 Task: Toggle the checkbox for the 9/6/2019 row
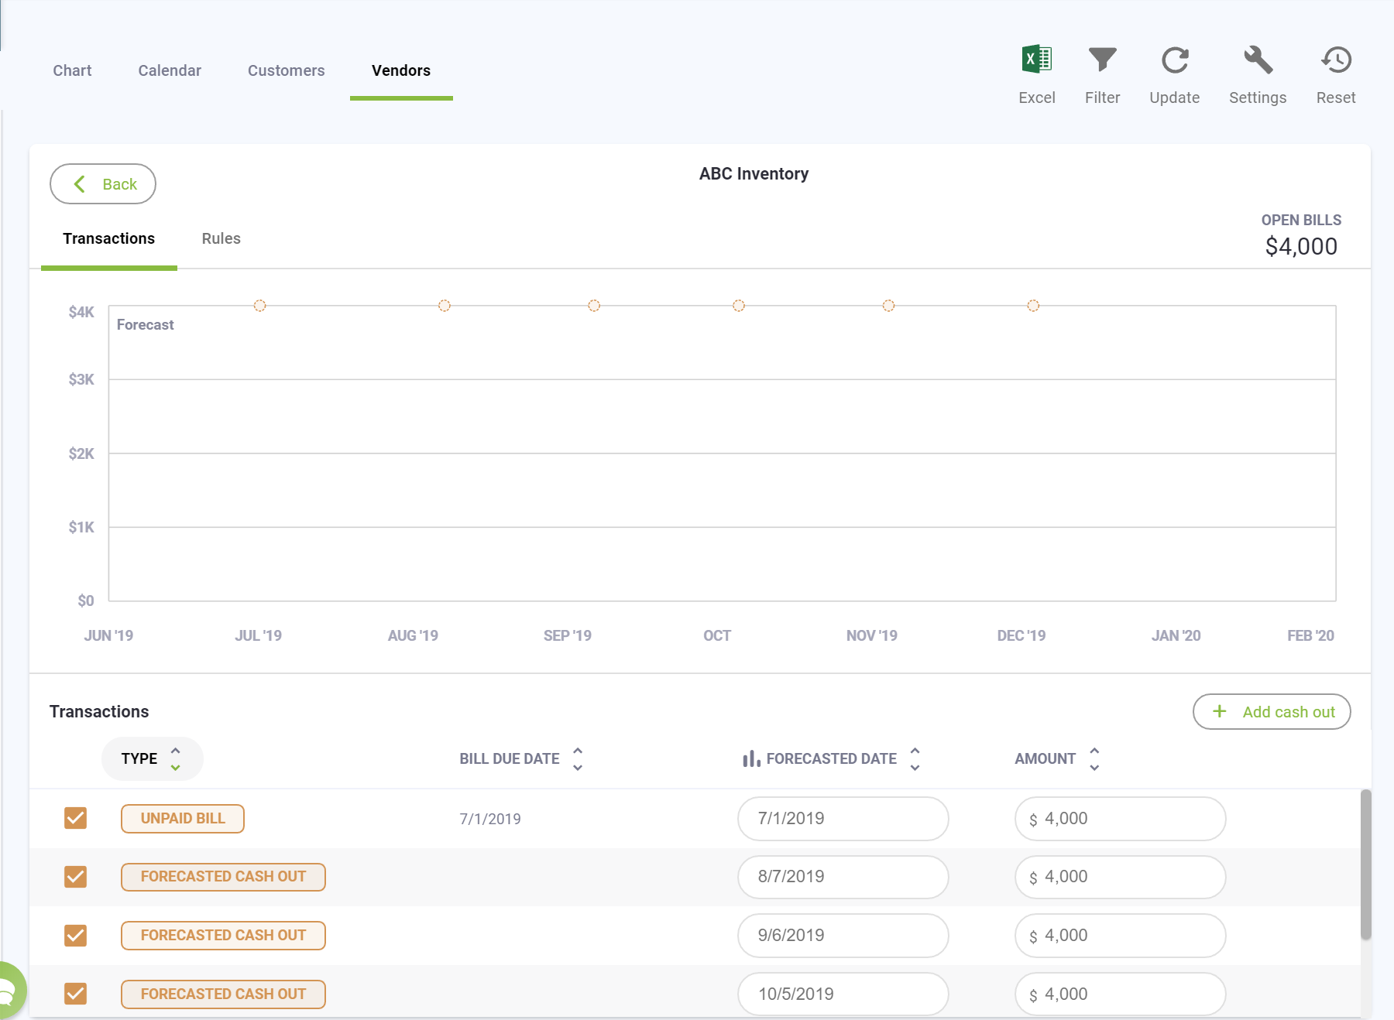point(75,935)
